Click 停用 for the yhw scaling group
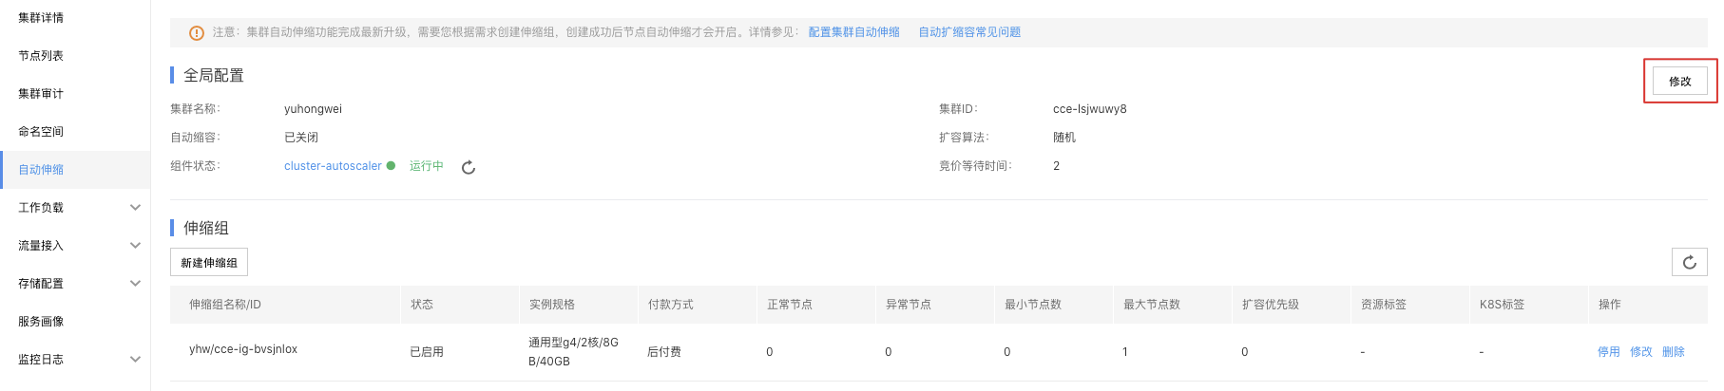Image resolution: width=1724 pixels, height=391 pixels. pyautogui.click(x=1608, y=351)
